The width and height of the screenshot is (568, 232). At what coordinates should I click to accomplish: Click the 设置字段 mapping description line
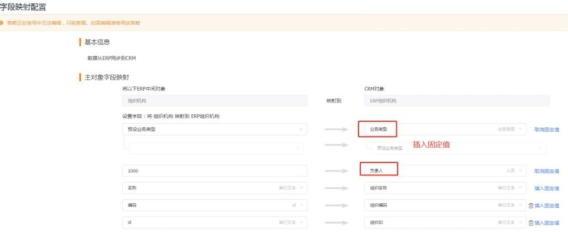point(171,117)
